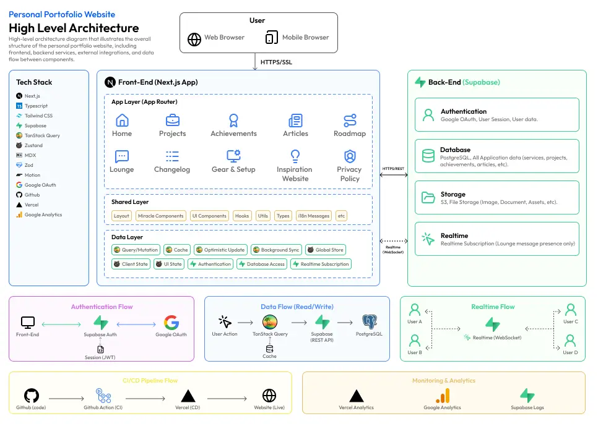The width and height of the screenshot is (598, 424).
Task: Click the User D icon in Realtime Flow
Action: click(570, 341)
